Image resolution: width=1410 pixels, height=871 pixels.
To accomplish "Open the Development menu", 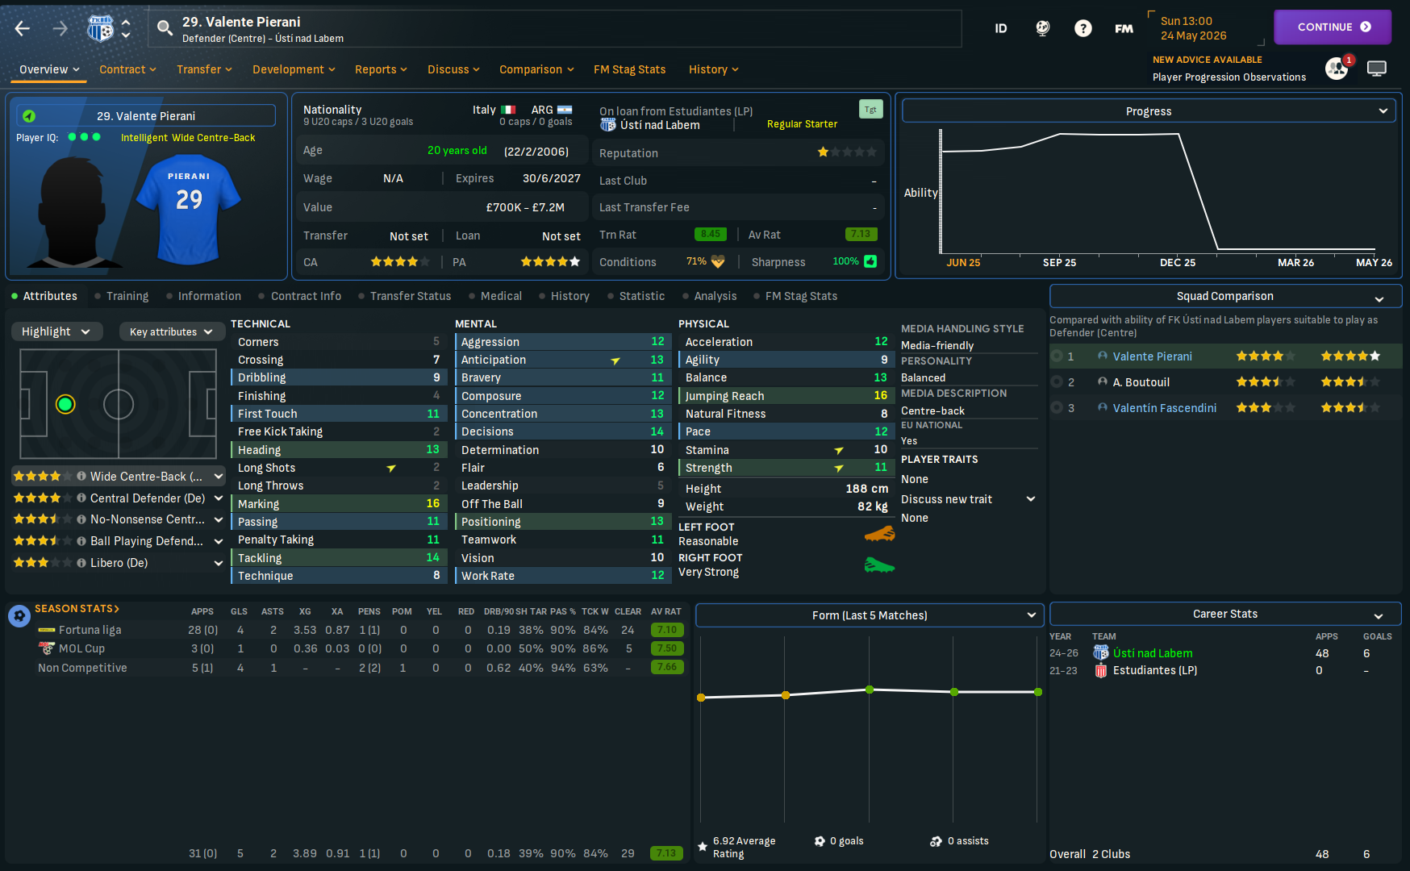I will 294,69.
